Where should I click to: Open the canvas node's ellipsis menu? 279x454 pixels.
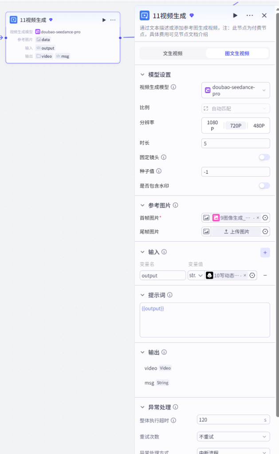click(x=113, y=20)
